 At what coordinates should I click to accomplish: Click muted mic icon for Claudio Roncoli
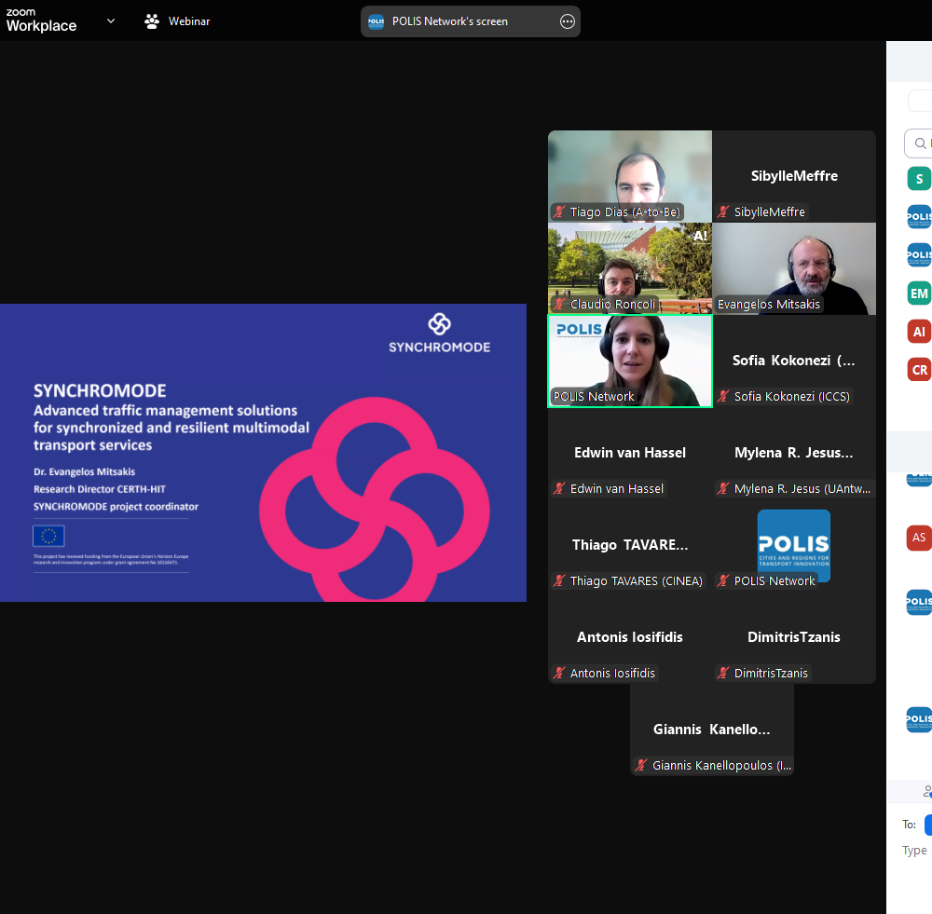point(558,304)
